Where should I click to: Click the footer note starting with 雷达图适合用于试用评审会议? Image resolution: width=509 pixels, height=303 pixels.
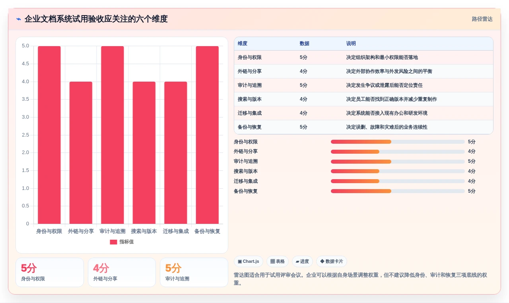360,279
